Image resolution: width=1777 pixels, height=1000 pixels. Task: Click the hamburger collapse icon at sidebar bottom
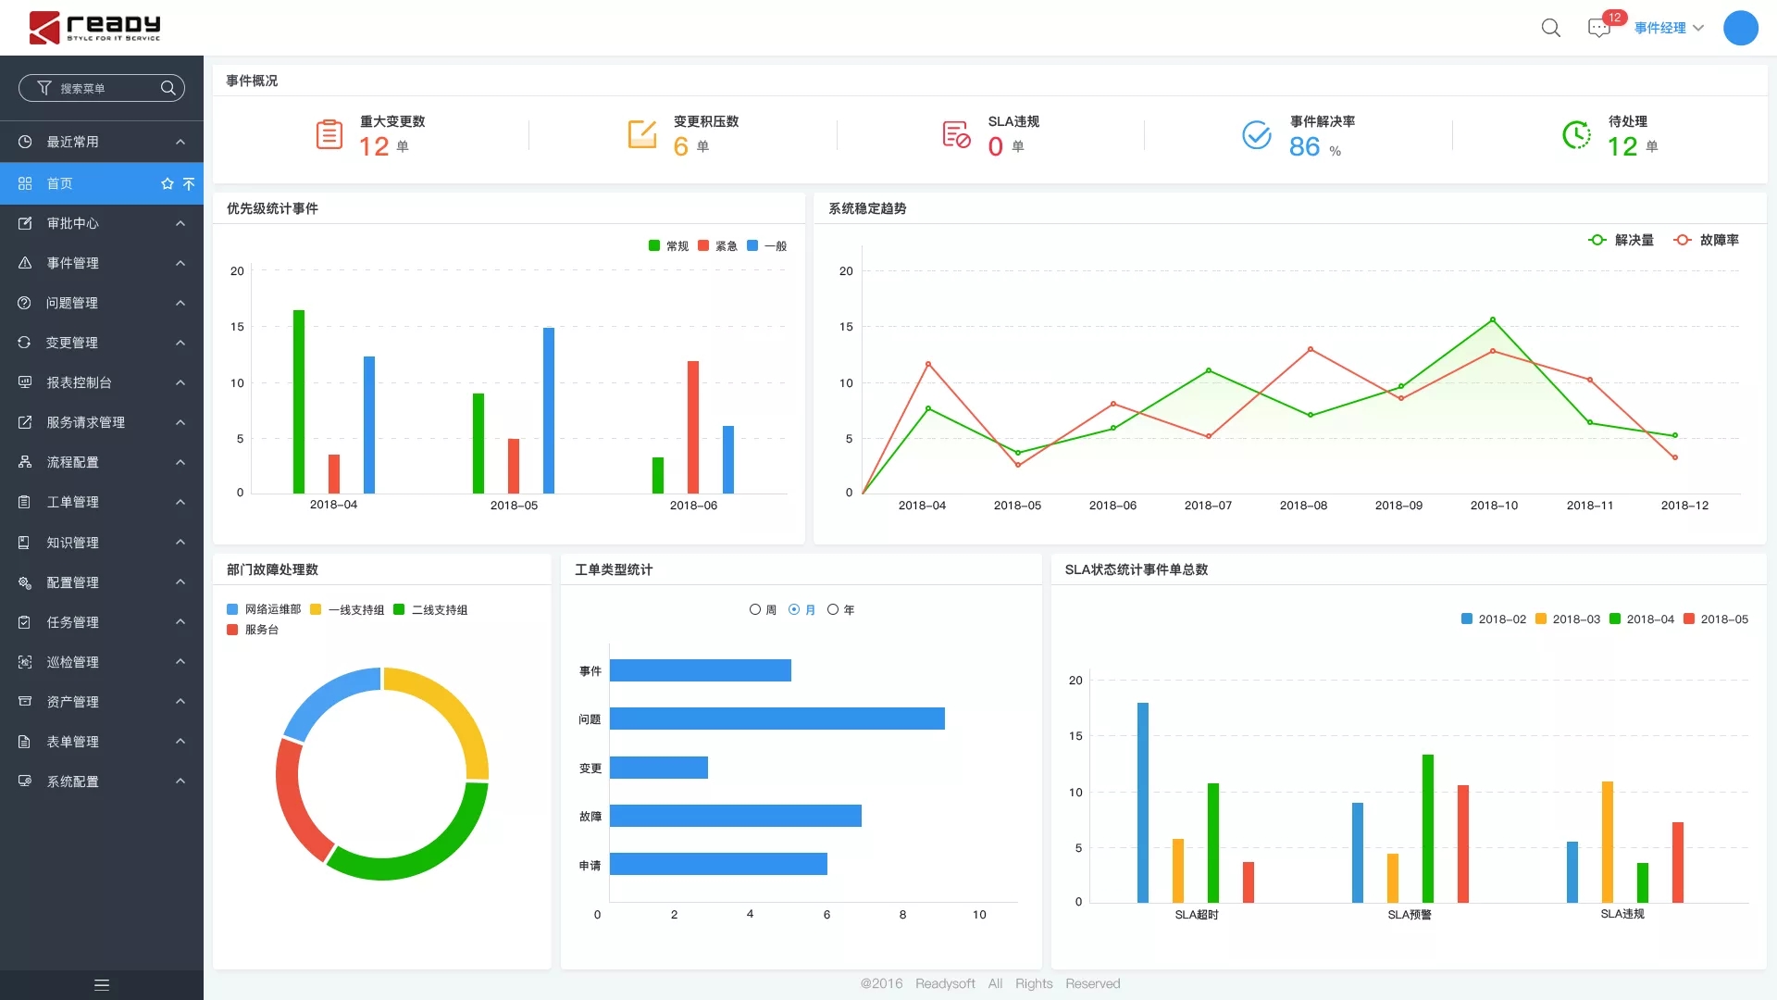click(102, 985)
